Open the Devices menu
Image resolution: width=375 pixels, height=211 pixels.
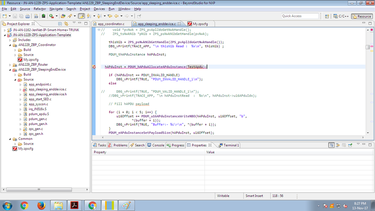[99, 9]
